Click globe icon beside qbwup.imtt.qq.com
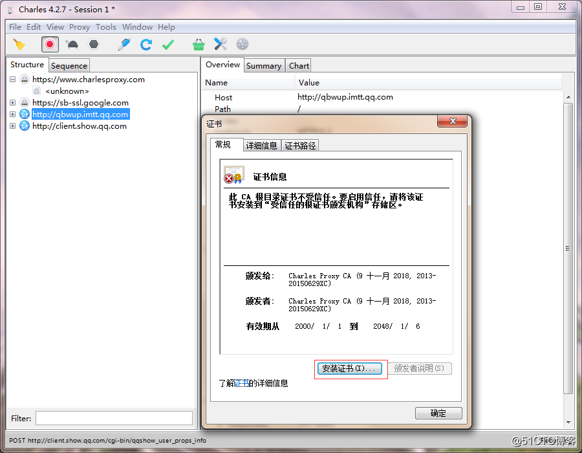The image size is (582, 453). click(25, 115)
